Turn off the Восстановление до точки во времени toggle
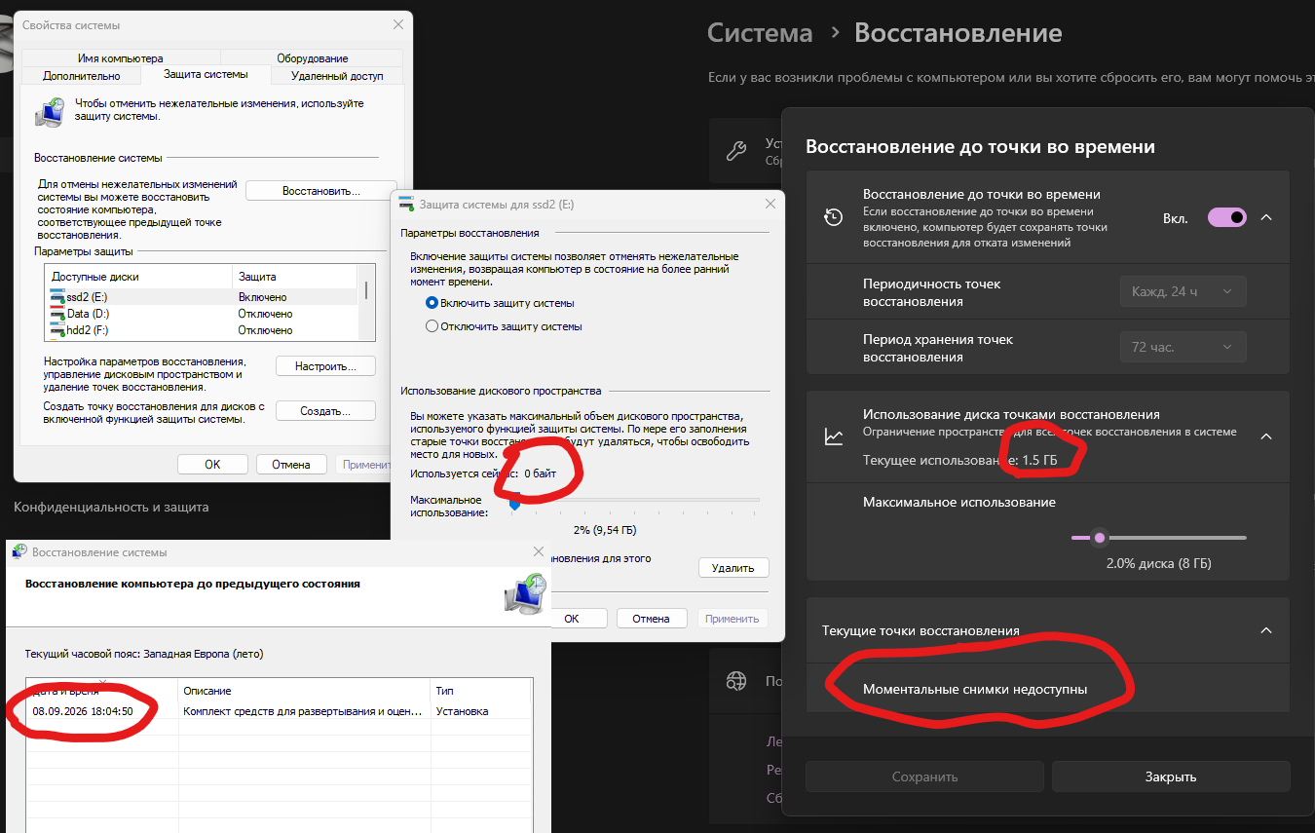Screen dimensions: 1315x833 point(1227,217)
